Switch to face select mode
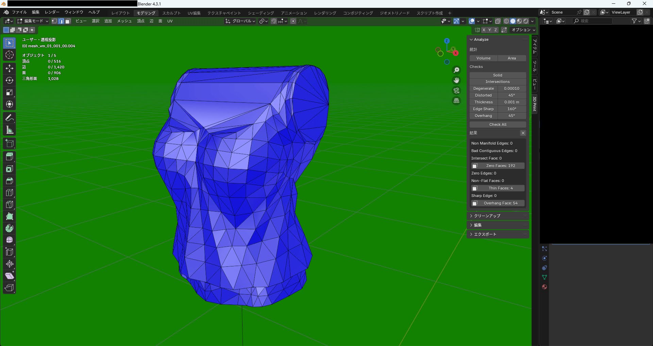Viewport: 653px width, 346px height. point(68,21)
